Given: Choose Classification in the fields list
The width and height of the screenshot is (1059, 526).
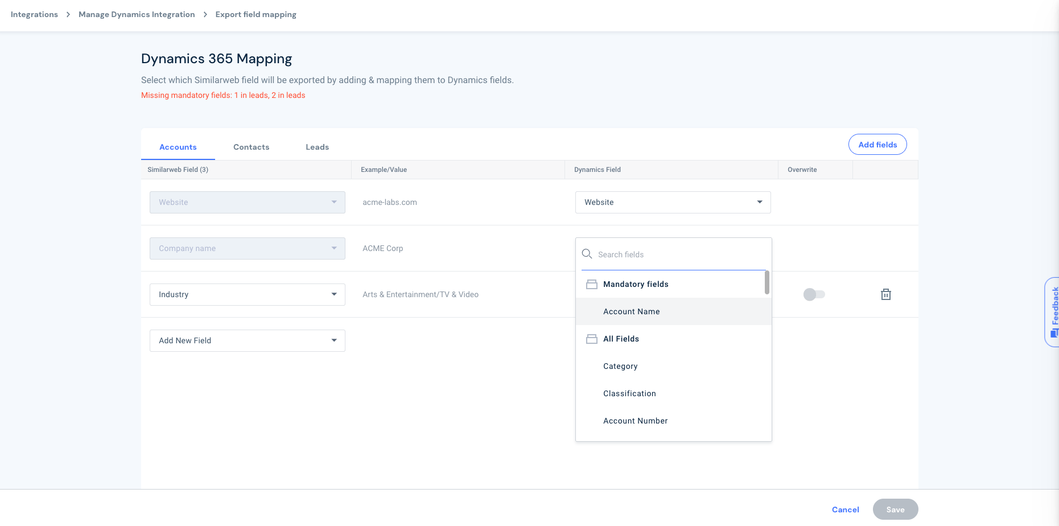Looking at the screenshot, I should coord(673,393).
